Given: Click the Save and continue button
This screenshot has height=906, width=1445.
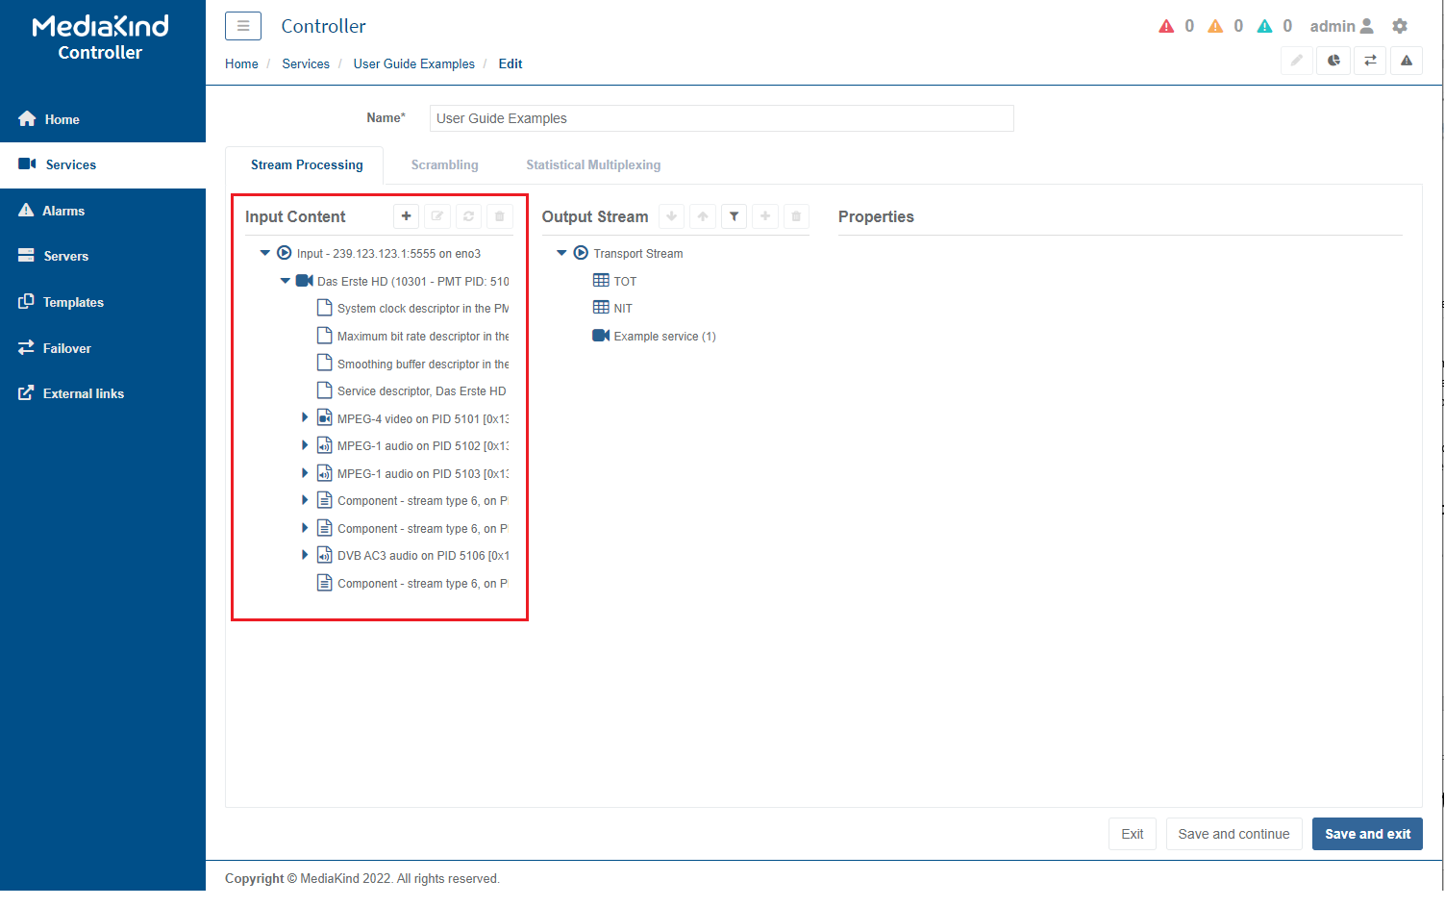Looking at the screenshot, I should (x=1233, y=834).
